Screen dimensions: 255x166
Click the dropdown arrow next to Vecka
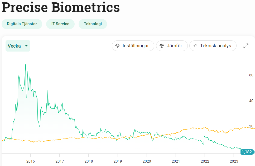(x=26, y=46)
